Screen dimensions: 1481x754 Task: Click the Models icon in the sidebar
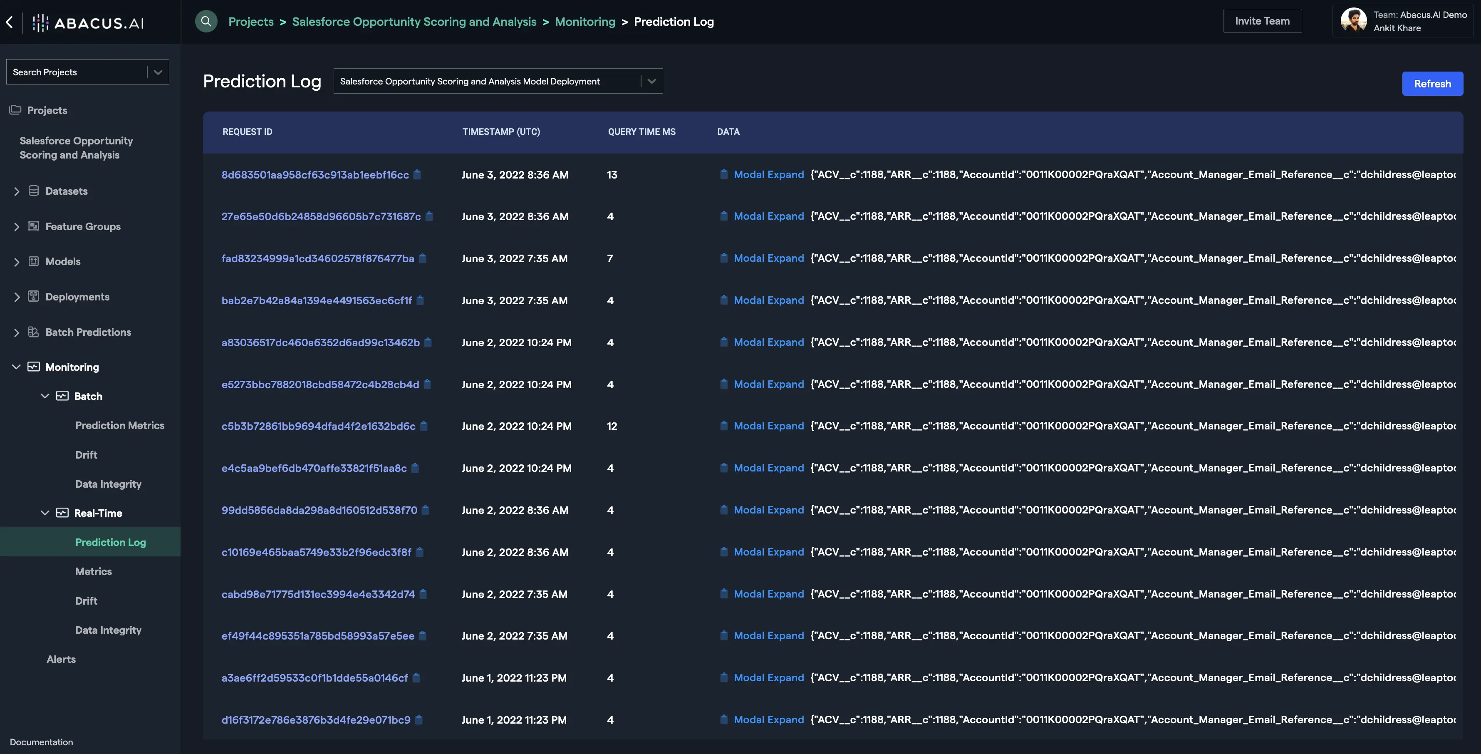(x=33, y=261)
